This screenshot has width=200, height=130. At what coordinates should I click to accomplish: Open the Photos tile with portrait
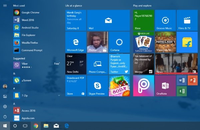click(98, 42)
